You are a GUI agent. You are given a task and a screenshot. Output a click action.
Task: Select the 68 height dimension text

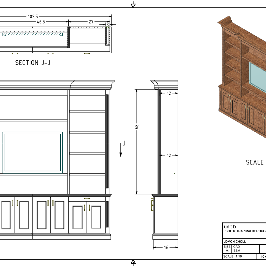[x=137, y=127]
